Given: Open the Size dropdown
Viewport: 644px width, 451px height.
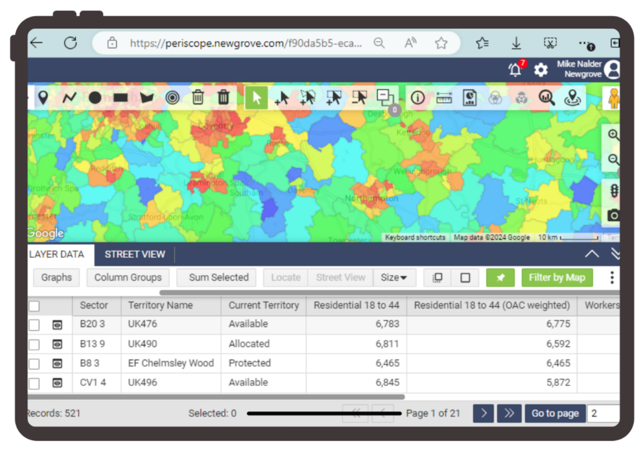Looking at the screenshot, I should (x=394, y=278).
